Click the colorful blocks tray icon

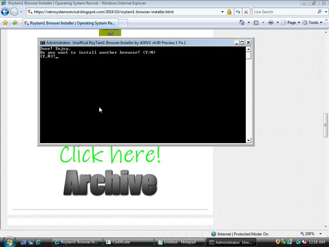coord(289,242)
